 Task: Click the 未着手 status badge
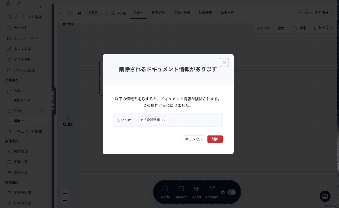pyautogui.click(x=93, y=13)
